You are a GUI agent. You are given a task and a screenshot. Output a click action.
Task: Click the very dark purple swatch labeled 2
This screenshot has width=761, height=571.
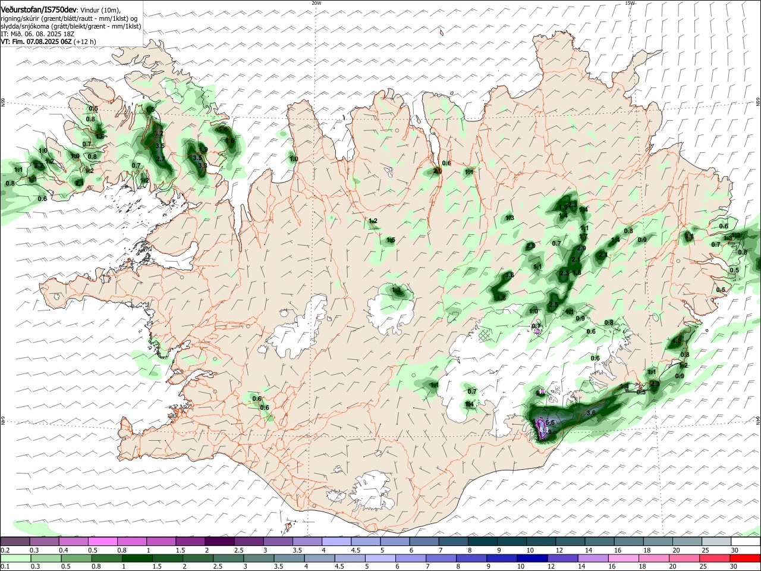(219, 542)
